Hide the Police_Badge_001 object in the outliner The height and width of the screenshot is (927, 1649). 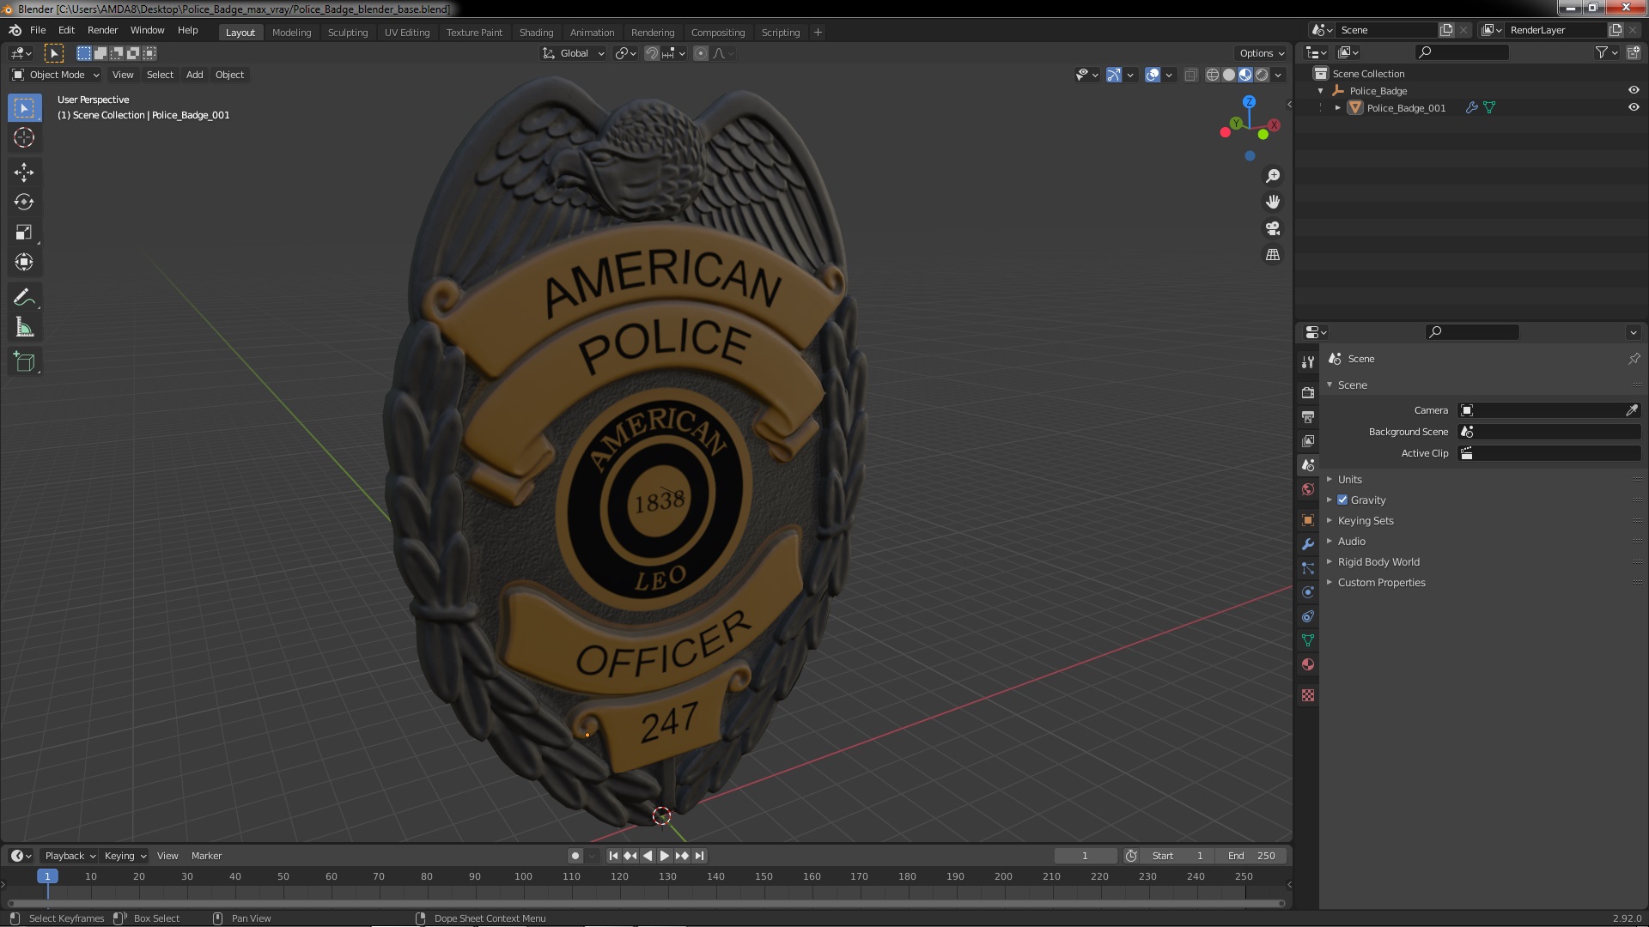pos(1634,107)
